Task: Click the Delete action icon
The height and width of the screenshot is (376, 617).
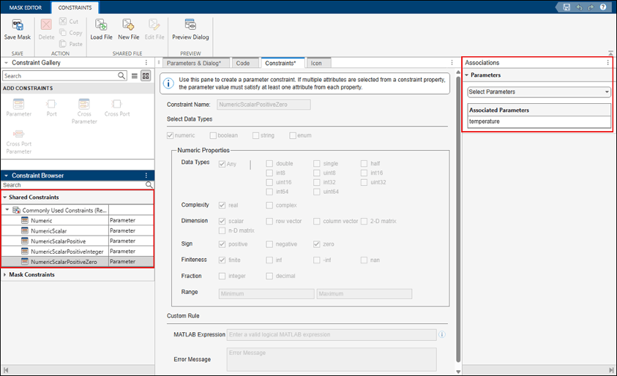Action: point(46,25)
